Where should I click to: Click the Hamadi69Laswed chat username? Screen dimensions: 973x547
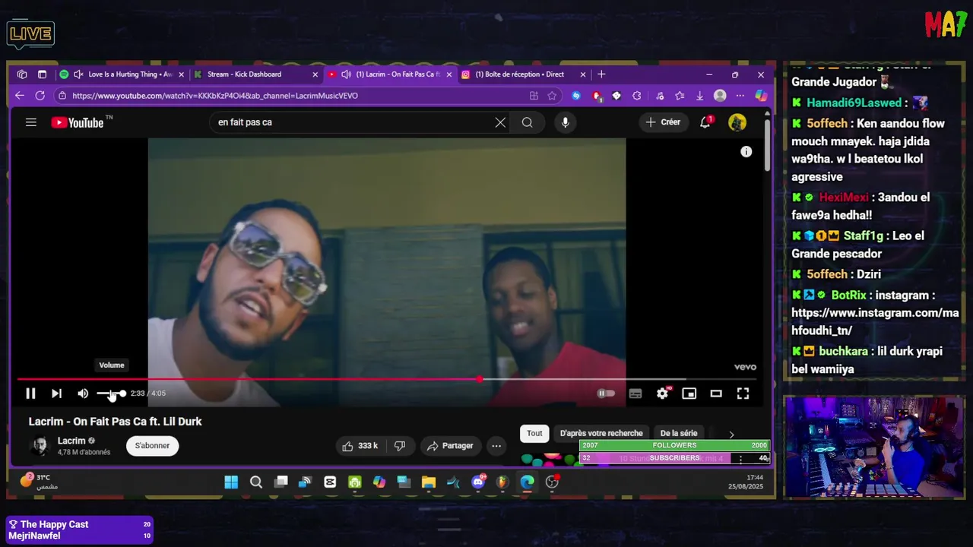(853, 103)
